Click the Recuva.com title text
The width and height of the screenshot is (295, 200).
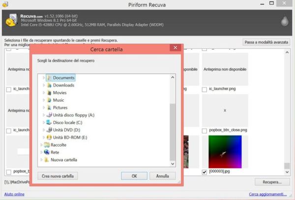[31, 16]
